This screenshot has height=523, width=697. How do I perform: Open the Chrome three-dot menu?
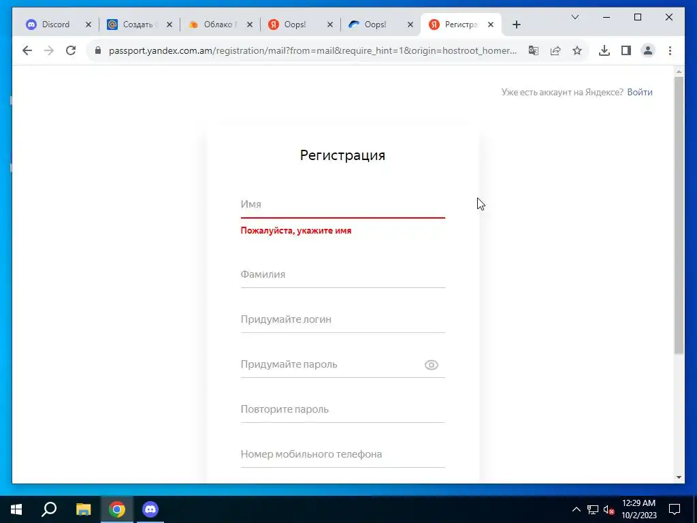tap(670, 50)
